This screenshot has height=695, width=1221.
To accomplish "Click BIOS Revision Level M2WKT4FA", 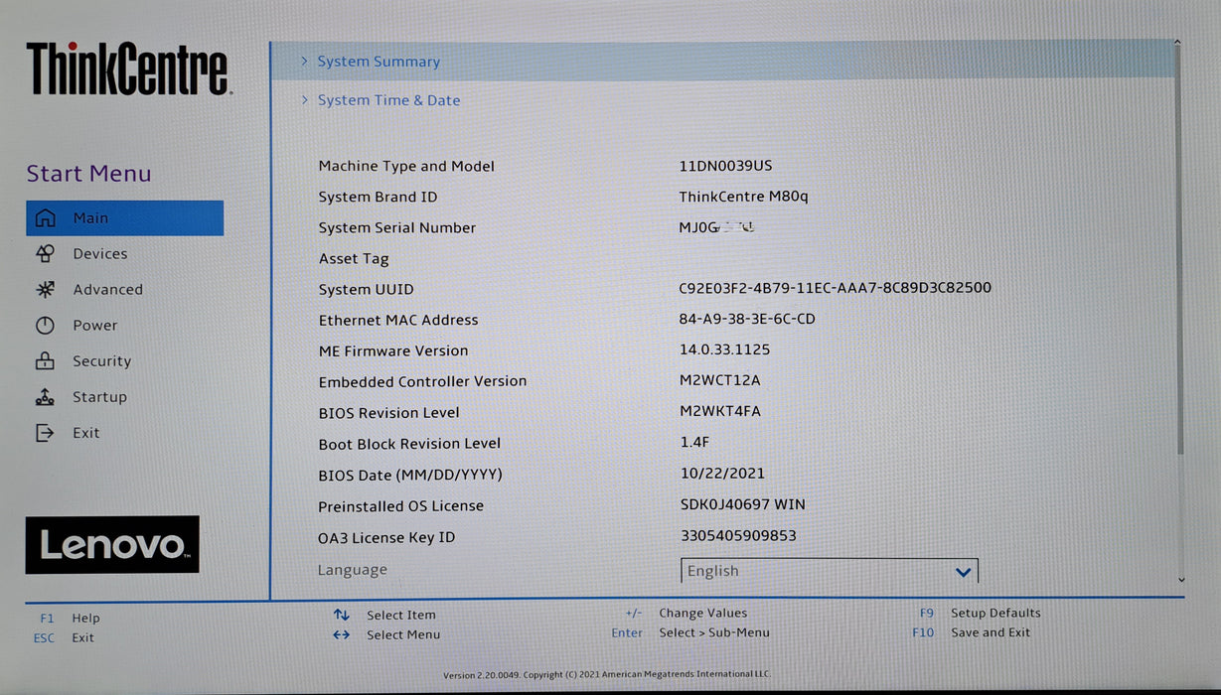I will click(x=720, y=411).
